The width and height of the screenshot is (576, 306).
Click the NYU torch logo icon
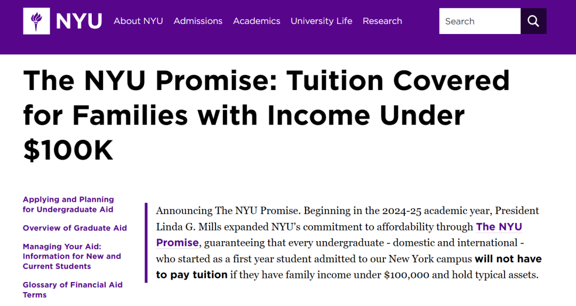[x=36, y=21]
